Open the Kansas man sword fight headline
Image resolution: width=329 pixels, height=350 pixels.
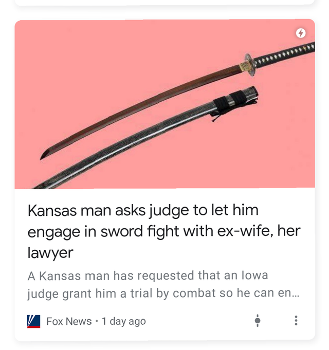164,231
